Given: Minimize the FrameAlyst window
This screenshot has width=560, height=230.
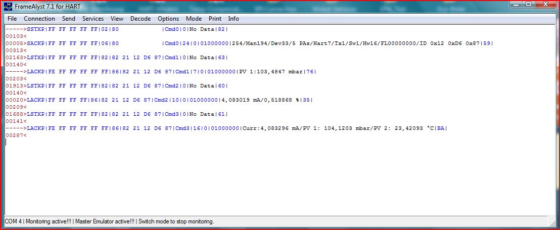Looking at the screenshot, I should (x=516, y=5).
